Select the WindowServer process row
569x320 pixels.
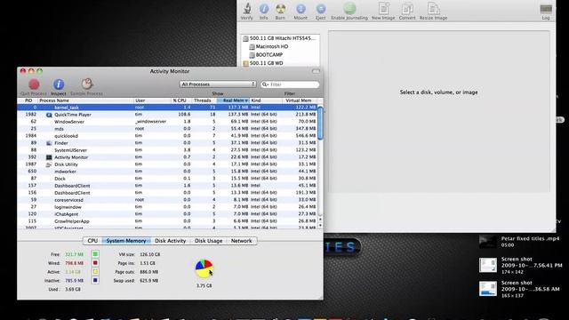tap(167, 122)
